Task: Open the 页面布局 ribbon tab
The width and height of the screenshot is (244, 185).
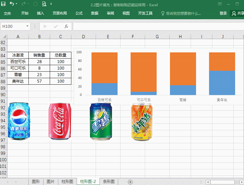Action: point(60,13)
